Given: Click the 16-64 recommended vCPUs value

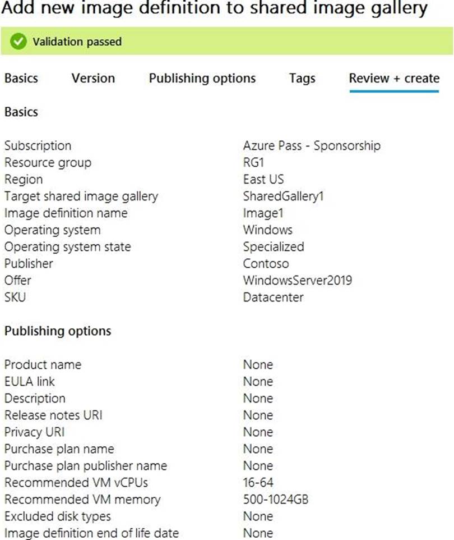Looking at the screenshot, I should 258,483.
